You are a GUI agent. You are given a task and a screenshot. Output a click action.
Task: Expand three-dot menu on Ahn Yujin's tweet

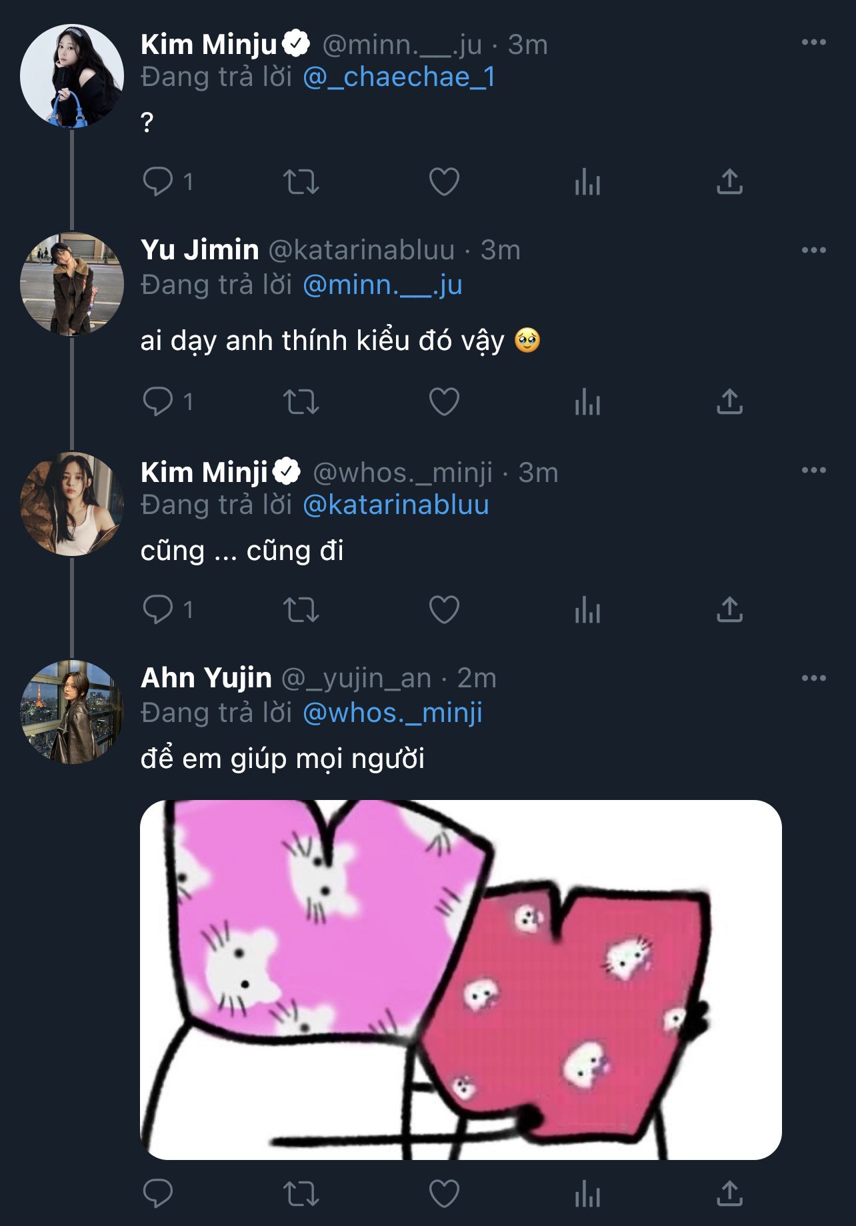pos(813,678)
